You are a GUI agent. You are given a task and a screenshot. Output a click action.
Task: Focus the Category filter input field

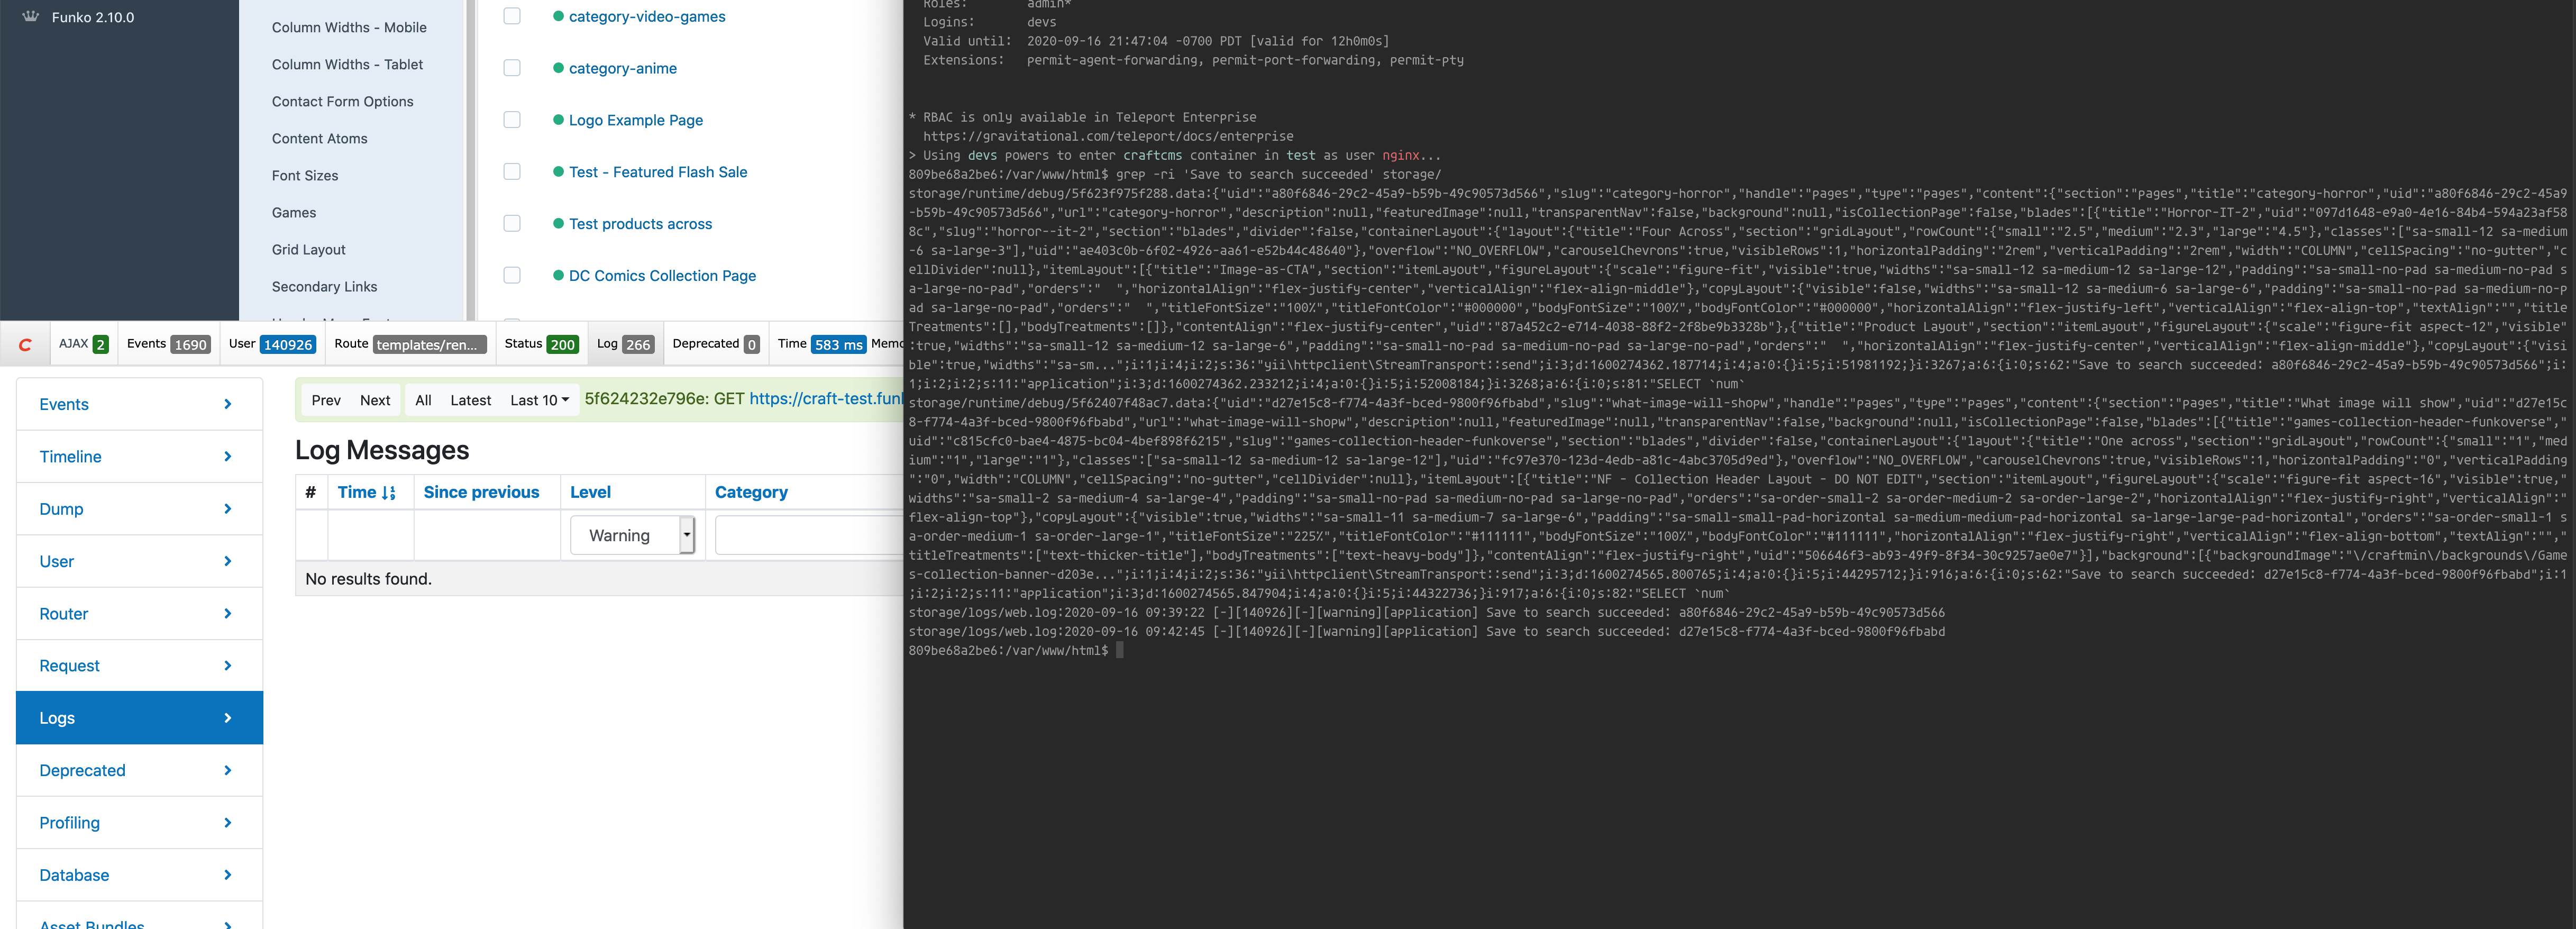[809, 535]
